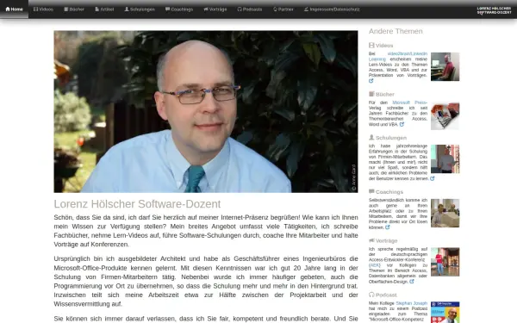Click external link icon under Videos text
The height and width of the screenshot is (323, 517).
[x=371, y=81]
